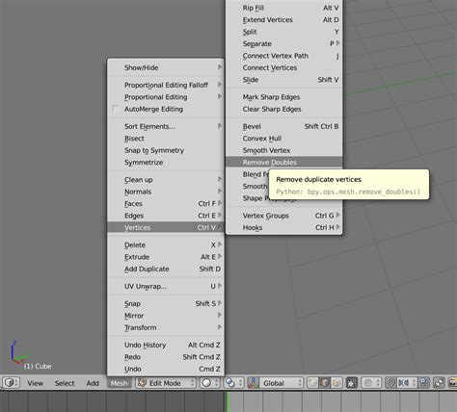Image resolution: width=457 pixels, height=412 pixels.
Task: Open the Add menu in the header
Action: click(93, 383)
